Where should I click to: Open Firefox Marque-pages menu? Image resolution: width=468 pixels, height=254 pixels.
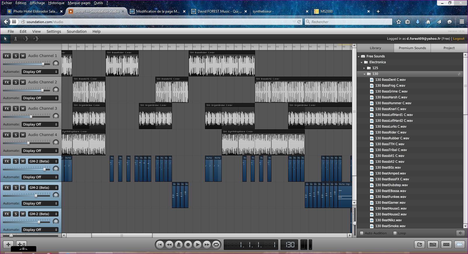click(x=79, y=3)
